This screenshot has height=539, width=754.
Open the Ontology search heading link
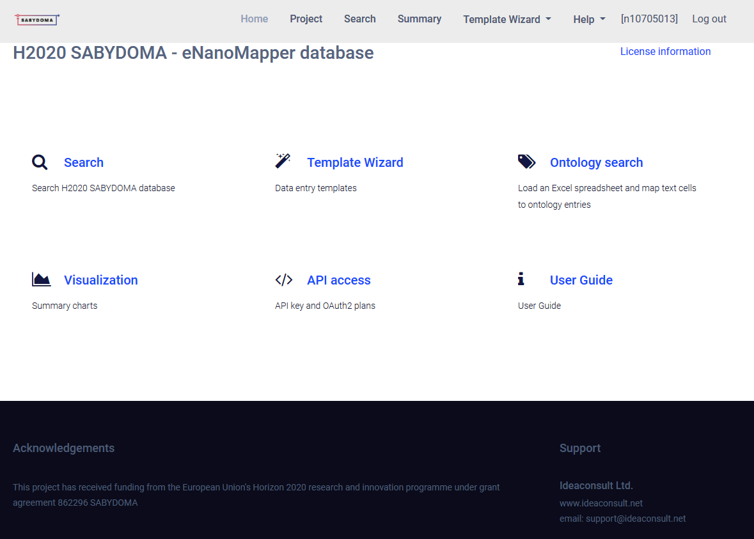[596, 162]
